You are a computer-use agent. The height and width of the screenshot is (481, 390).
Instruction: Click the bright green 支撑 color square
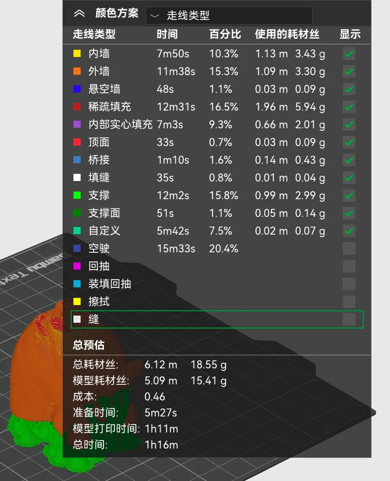click(77, 195)
